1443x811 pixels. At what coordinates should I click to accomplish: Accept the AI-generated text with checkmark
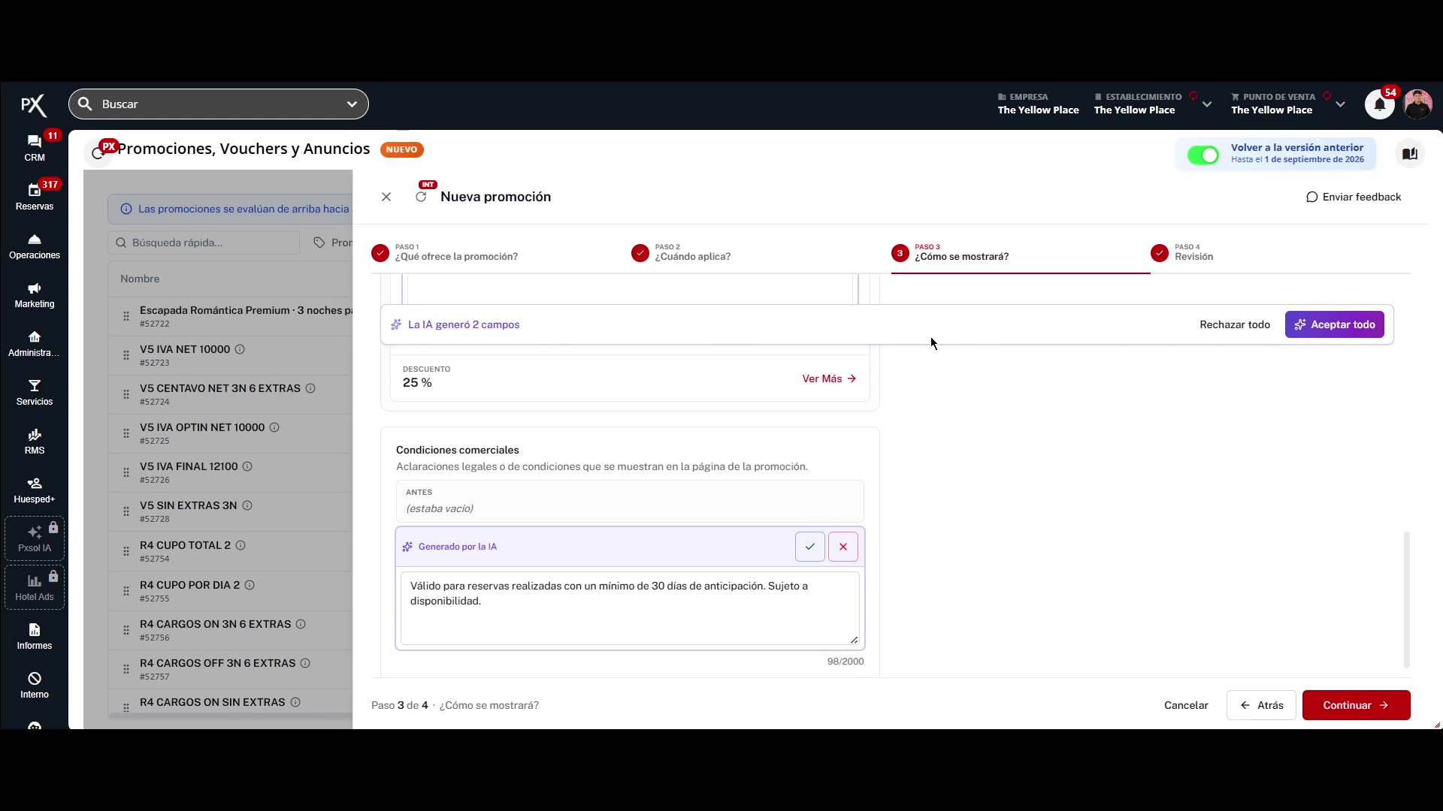click(810, 547)
